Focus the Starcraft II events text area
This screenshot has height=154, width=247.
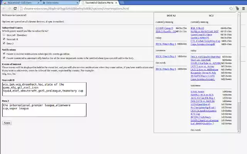(x=44, y=89)
